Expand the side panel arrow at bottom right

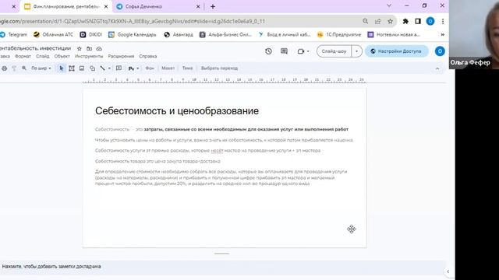(448, 271)
